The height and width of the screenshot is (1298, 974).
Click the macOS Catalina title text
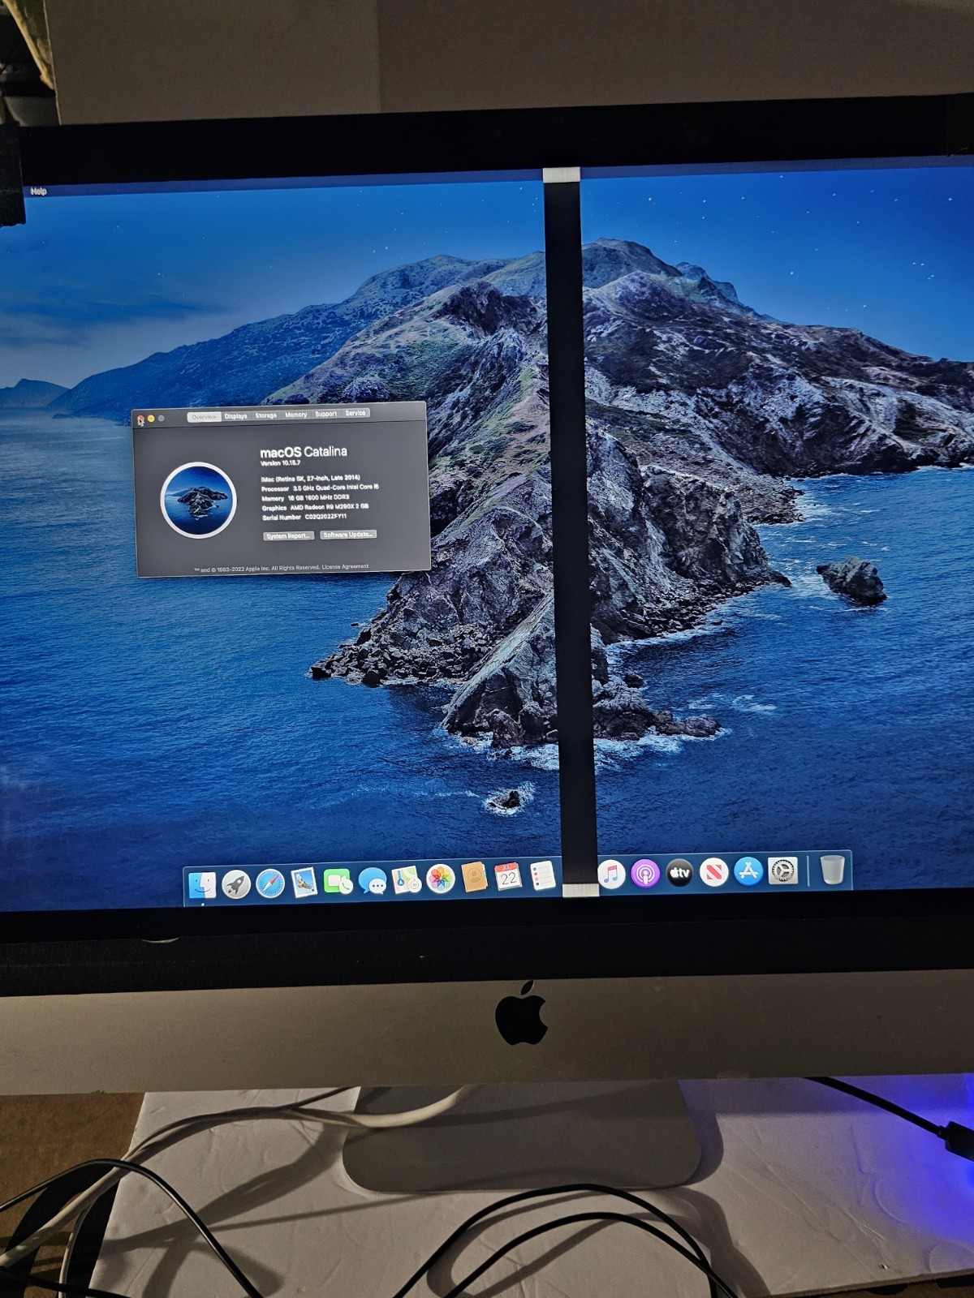tap(304, 452)
